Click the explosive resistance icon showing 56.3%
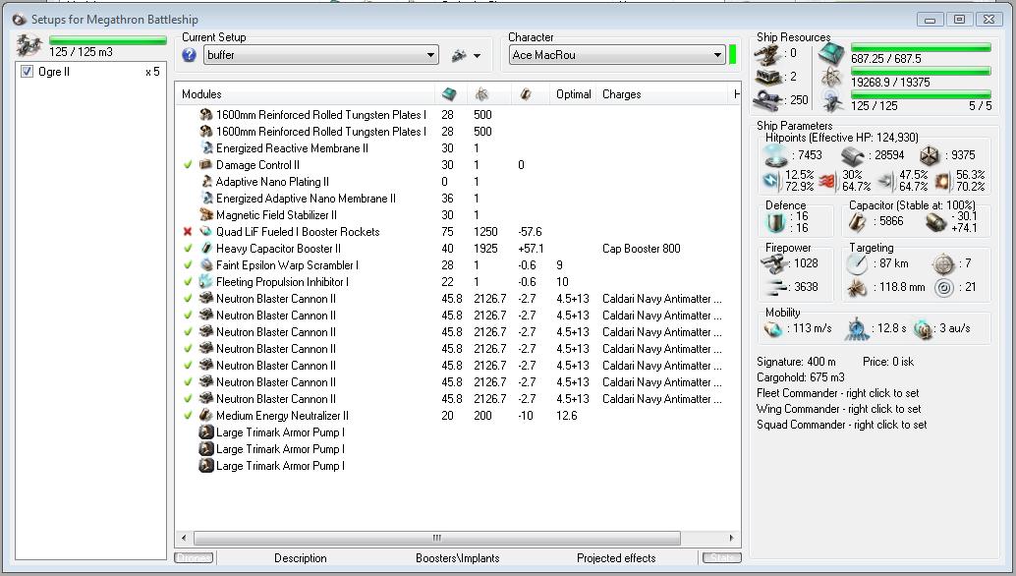This screenshot has height=576, width=1016. (x=942, y=181)
